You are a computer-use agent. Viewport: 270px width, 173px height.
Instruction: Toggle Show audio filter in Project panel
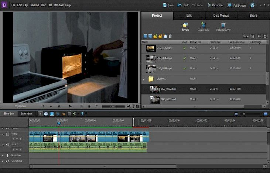click(259, 36)
